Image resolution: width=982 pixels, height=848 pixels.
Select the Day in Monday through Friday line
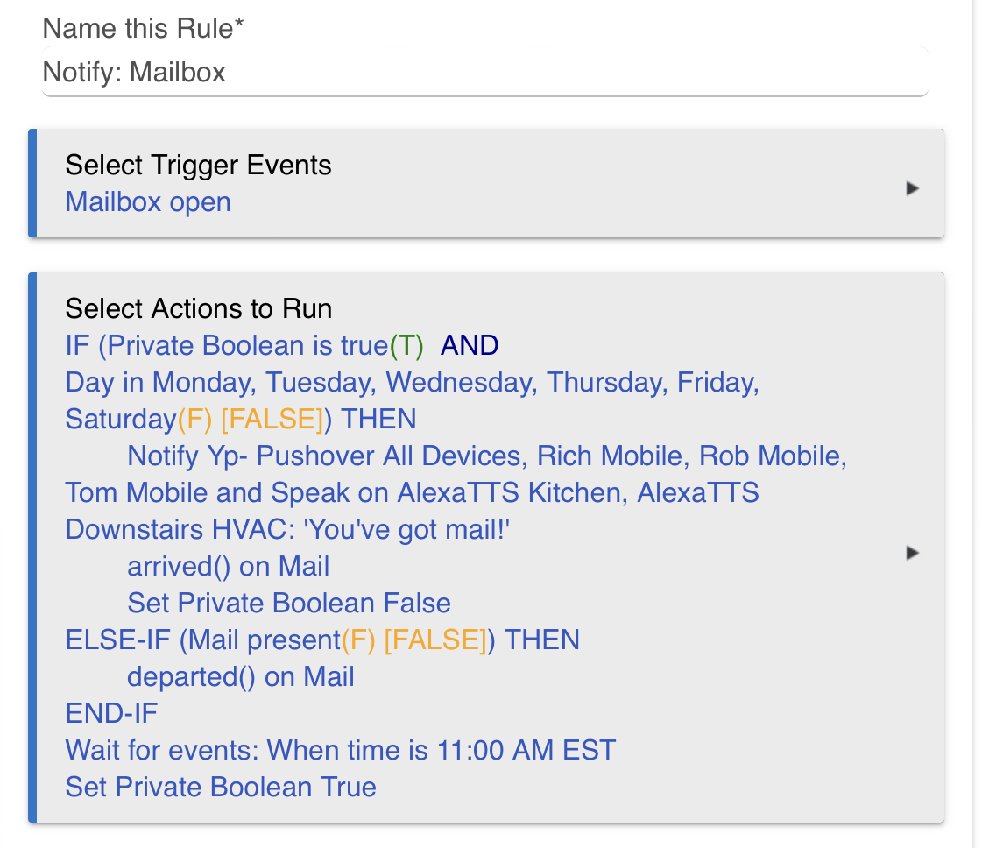tap(412, 383)
